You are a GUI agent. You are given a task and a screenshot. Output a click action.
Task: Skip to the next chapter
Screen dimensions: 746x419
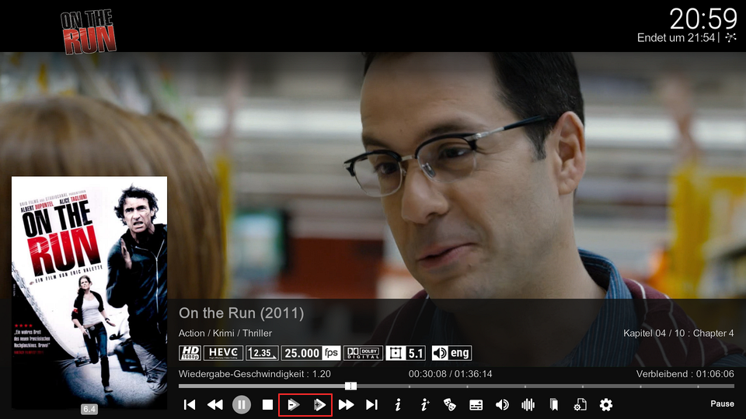(x=371, y=405)
